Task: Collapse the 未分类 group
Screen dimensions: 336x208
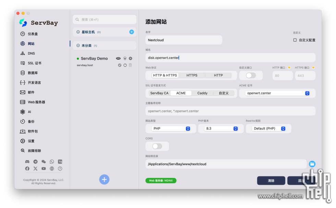Action: [78, 45]
